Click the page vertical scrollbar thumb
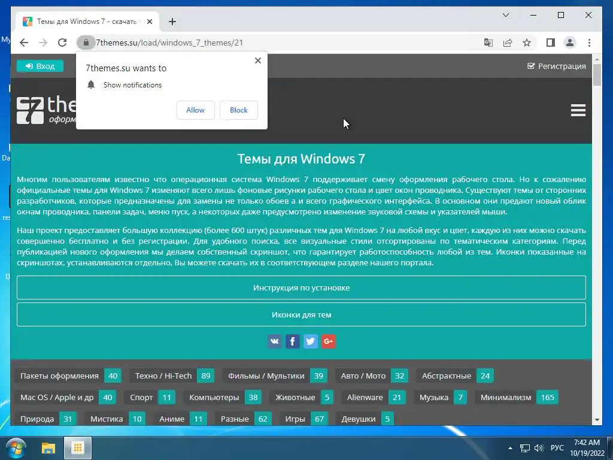Image resolution: width=613 pixels, height=460 pixels. [x=597, y=75]
